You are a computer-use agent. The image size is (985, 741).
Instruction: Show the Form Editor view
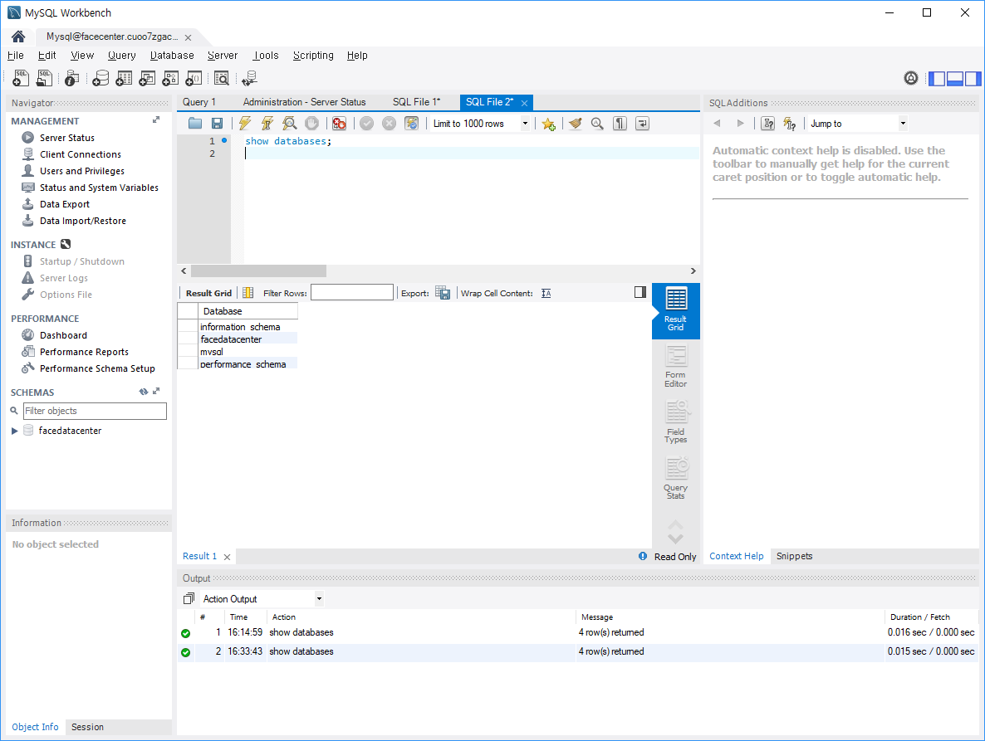[x=676, y=367]
